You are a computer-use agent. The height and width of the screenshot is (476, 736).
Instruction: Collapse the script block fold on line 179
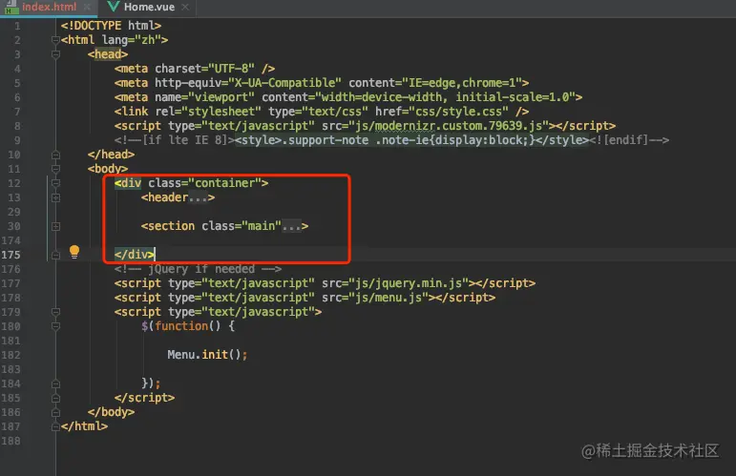click(x=55, y=312)
